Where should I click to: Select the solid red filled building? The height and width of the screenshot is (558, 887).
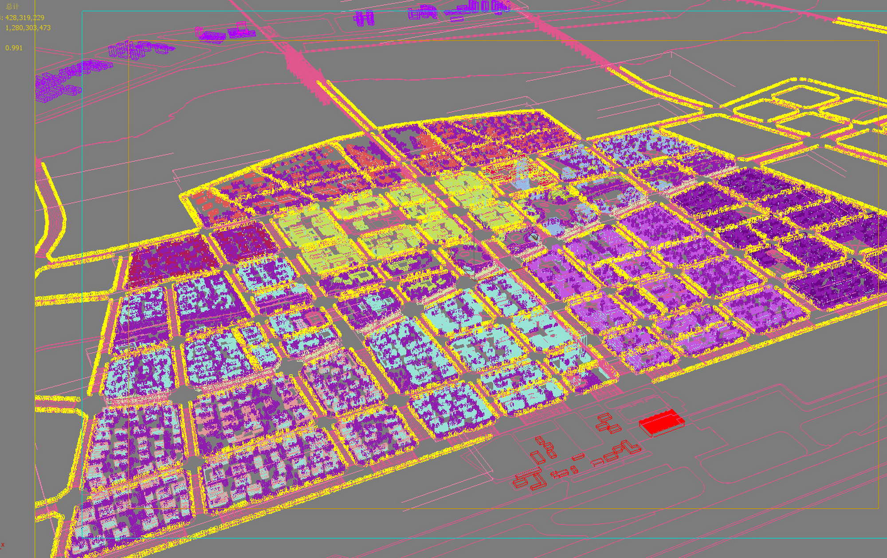[661, 422]
